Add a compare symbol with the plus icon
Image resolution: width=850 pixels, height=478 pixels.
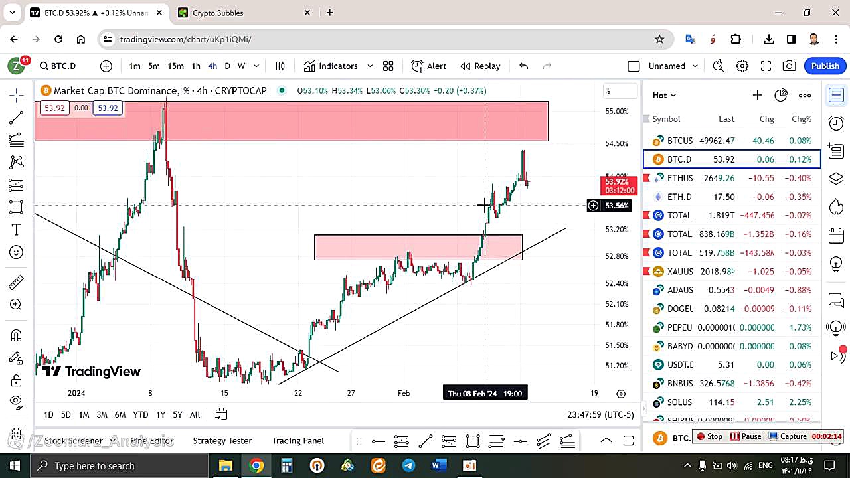click(106, 66)
